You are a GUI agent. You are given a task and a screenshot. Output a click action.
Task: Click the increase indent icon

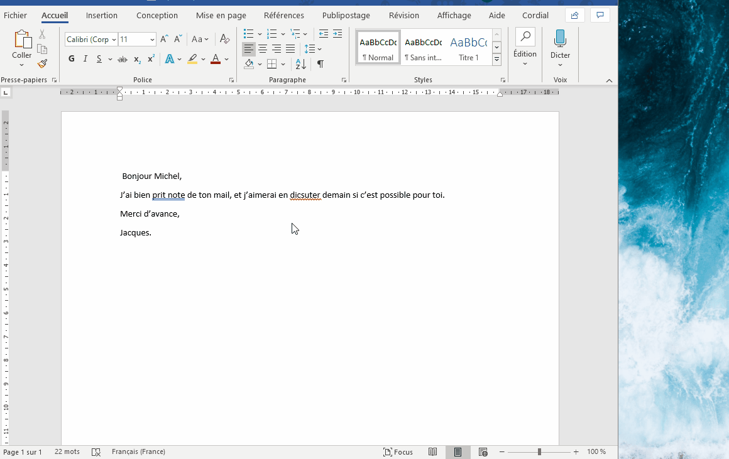(337, 34)
